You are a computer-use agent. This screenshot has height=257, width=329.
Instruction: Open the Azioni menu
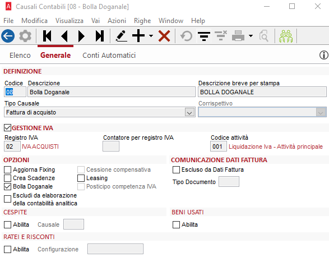[x=117, y=21]
